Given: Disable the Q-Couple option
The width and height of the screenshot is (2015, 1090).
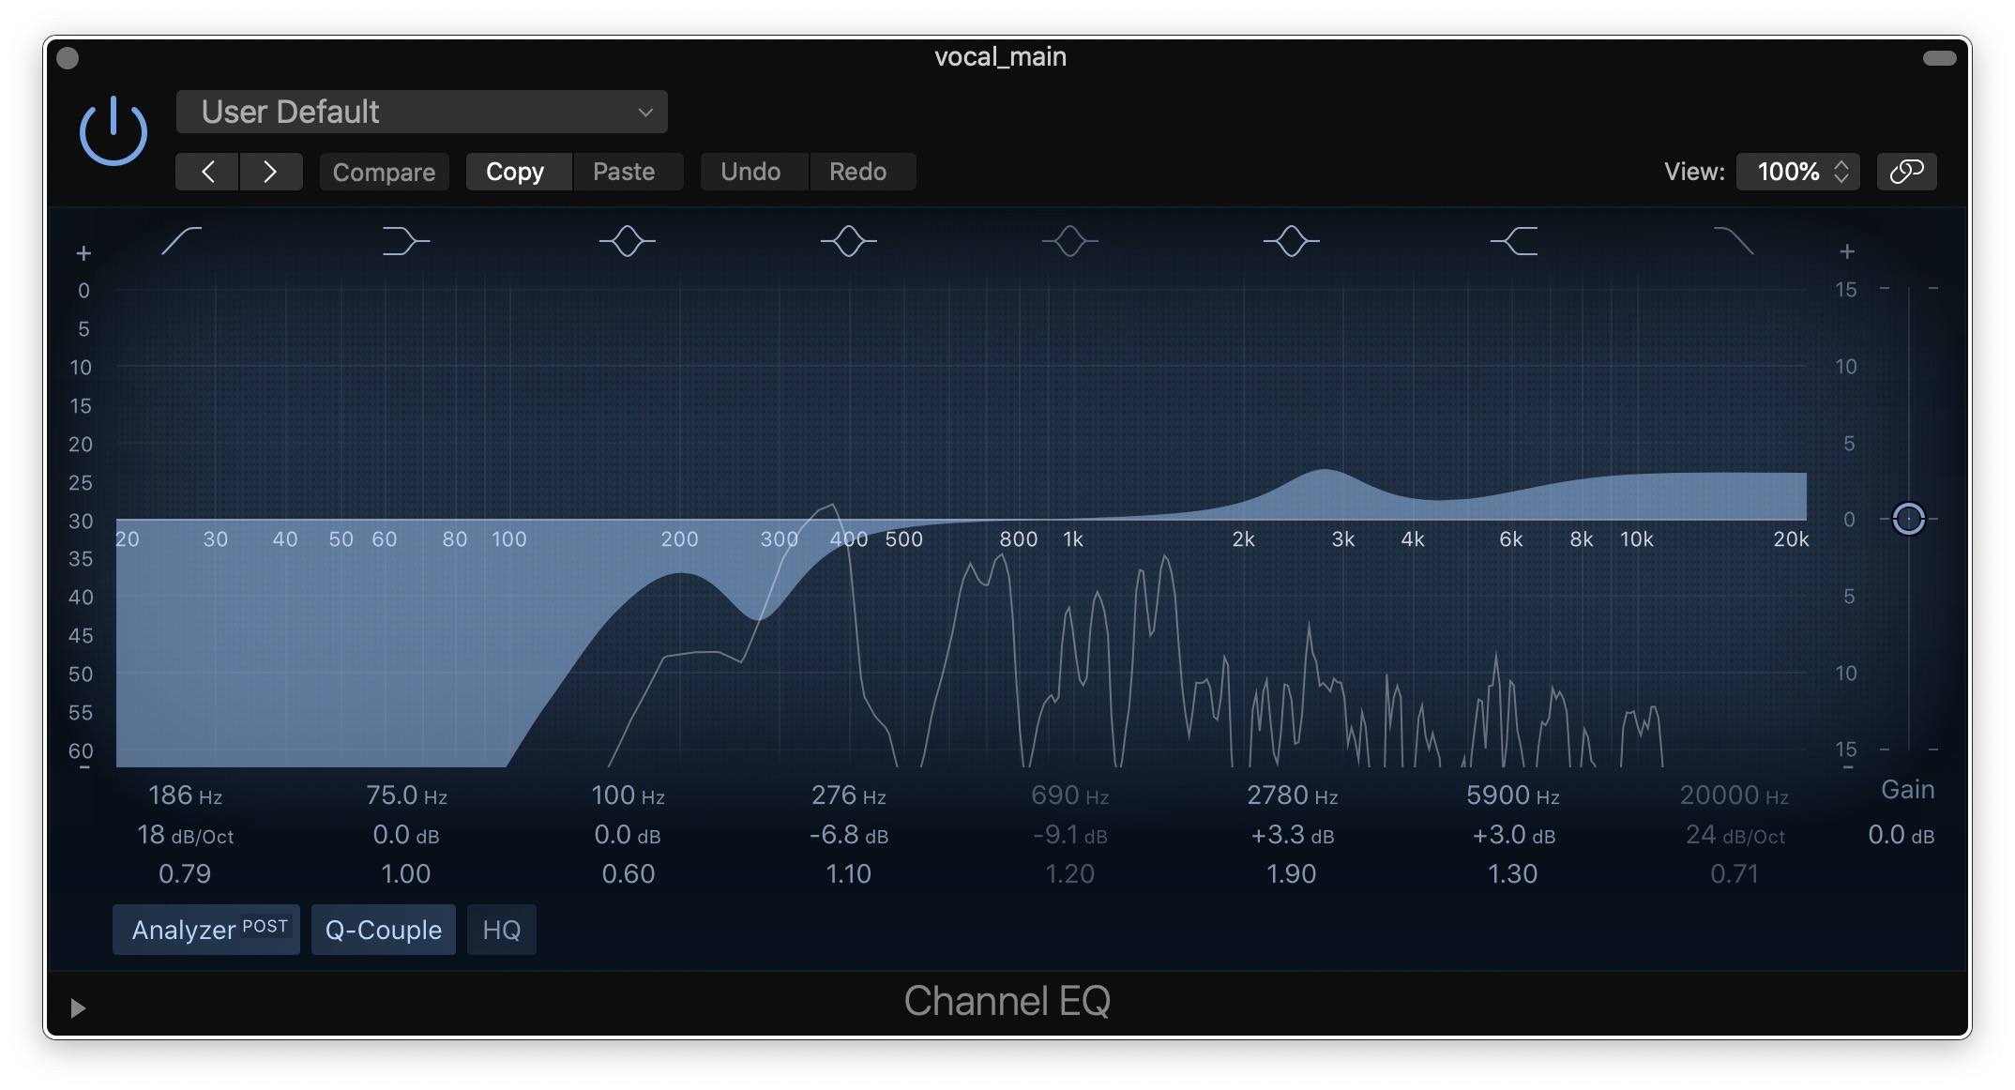Looking at the screenshot, I should 383,930.
